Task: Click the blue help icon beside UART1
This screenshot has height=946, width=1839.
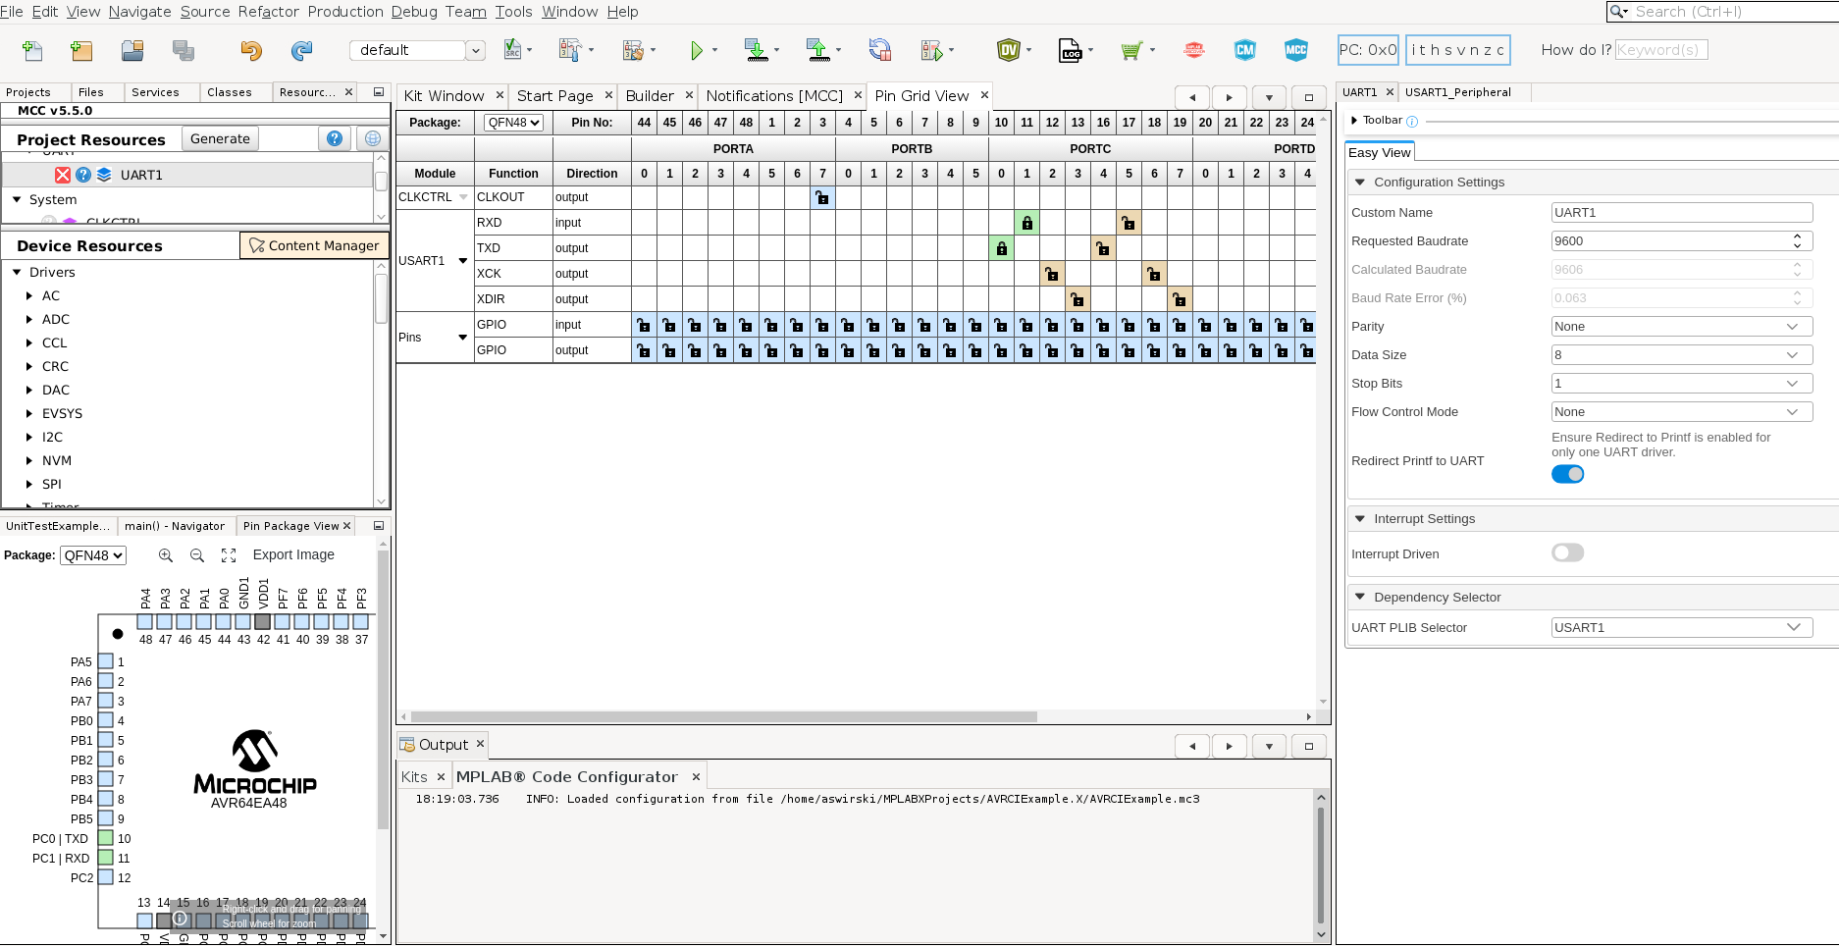Action: click(83, 175)
